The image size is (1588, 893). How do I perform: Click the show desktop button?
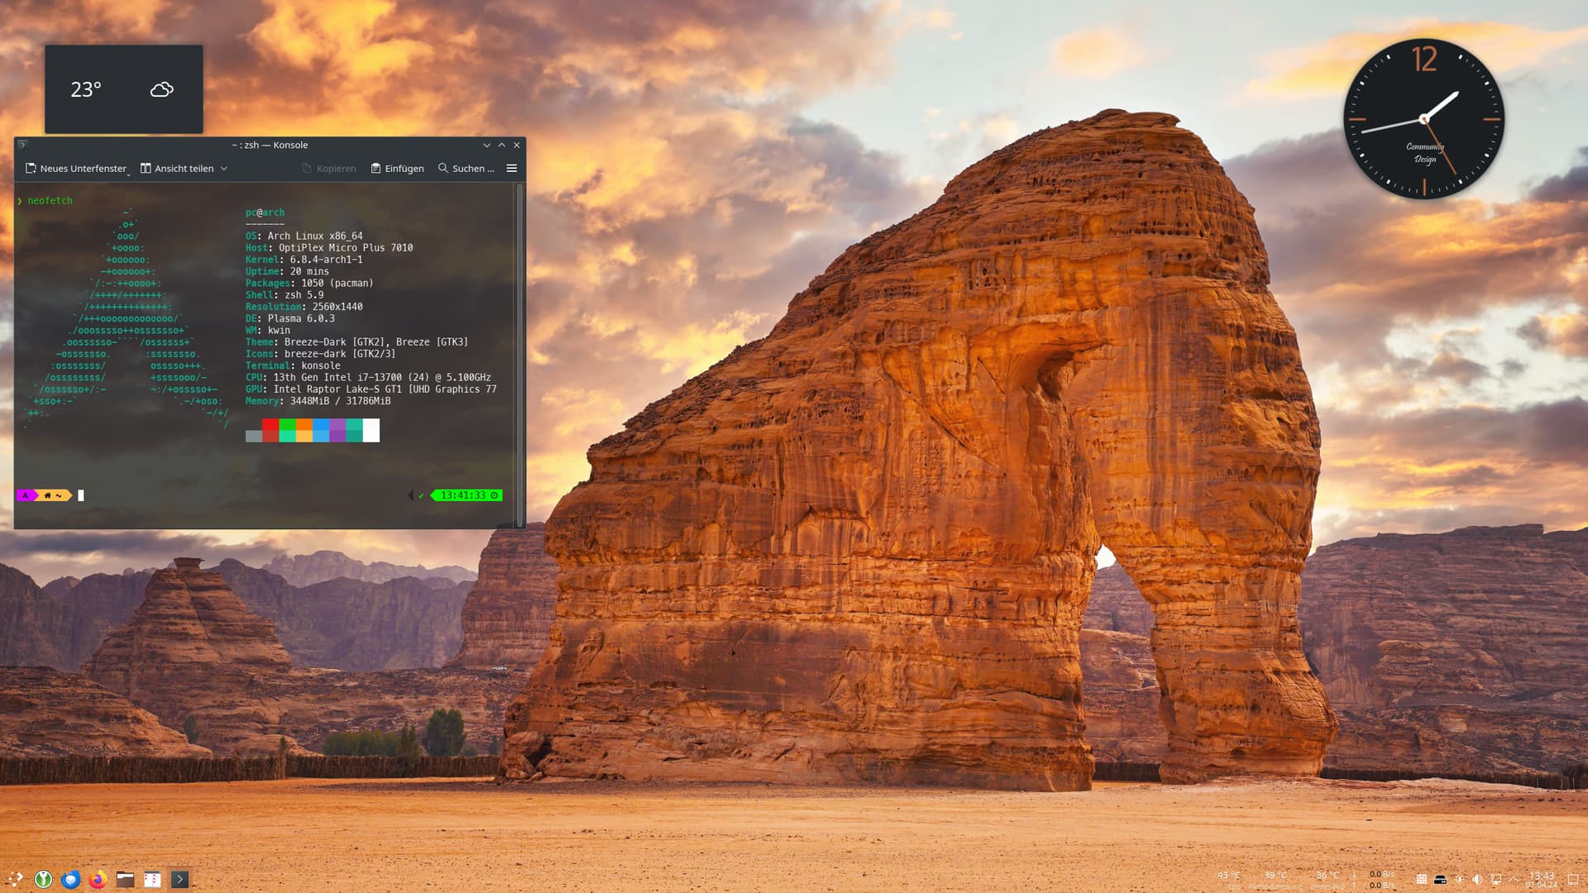pos(1574,880)
